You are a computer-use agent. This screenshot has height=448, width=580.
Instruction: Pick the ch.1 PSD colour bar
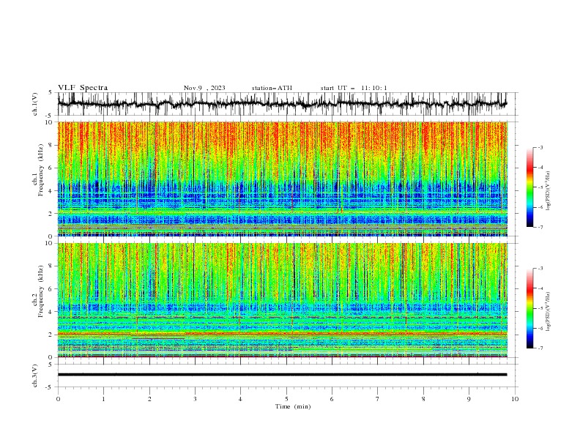pyautogui.click(x=529, y=187)
